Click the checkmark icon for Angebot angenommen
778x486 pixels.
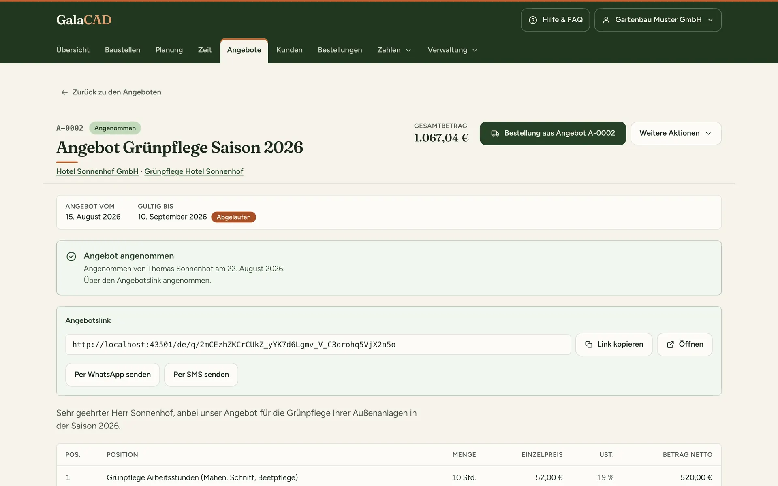[71, 256]
